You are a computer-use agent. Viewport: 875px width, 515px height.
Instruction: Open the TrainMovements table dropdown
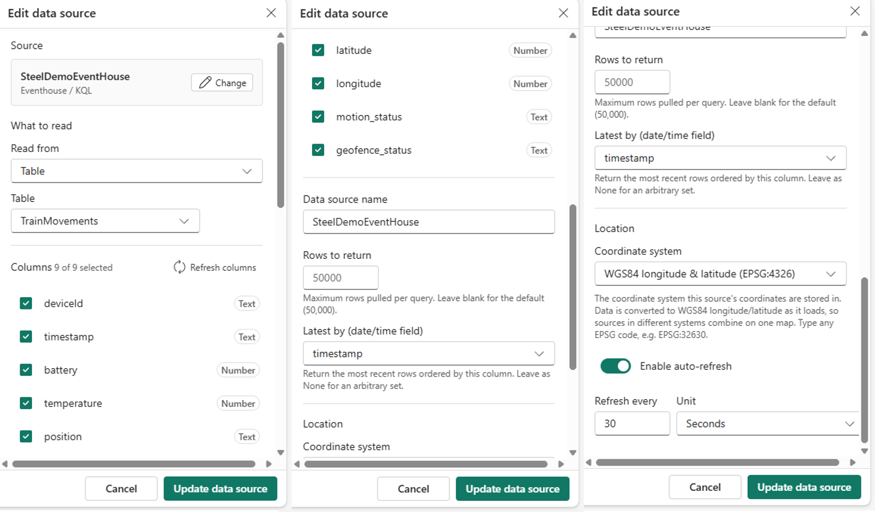105,221
